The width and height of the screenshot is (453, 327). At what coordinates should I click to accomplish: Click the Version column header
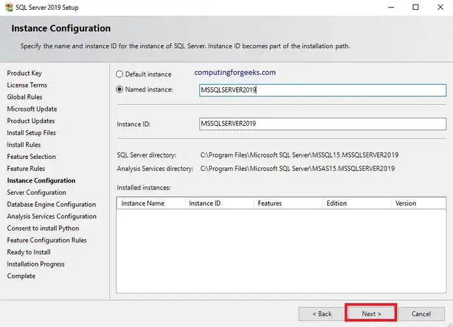[x=417, y=203]
